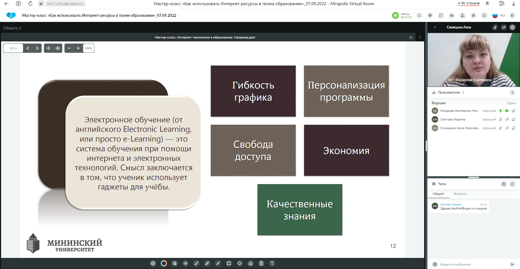The width and height of the screenshot is (520, 269).
Task: Select the brush drawing tool
Action: (196, 263)
